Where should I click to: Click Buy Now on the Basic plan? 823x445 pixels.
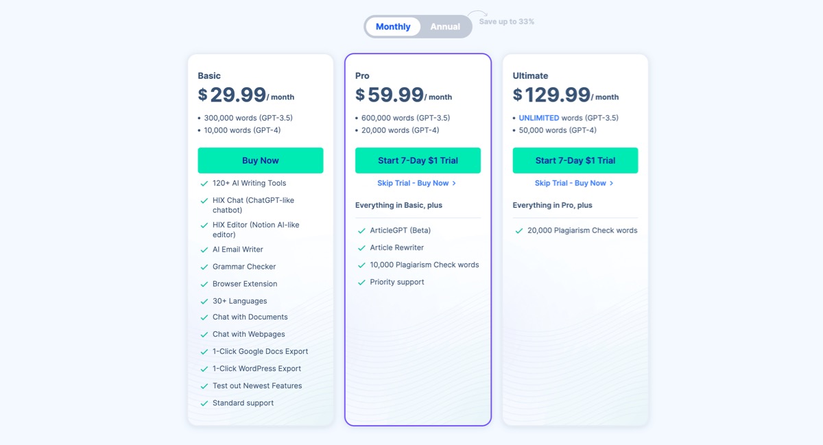[261, 160]
